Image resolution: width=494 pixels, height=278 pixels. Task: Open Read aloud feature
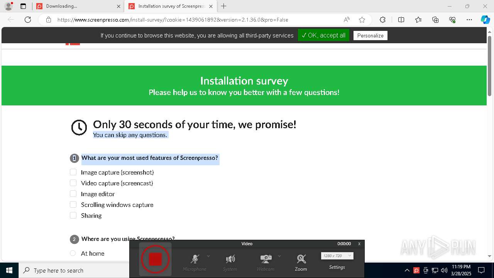tap(347, 20)
